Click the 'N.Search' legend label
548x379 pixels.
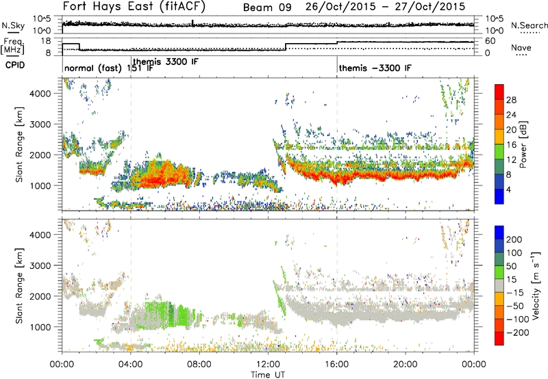529,25
